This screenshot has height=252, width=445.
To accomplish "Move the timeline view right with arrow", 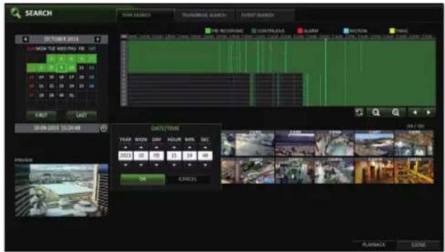I will tap(429, 113).
